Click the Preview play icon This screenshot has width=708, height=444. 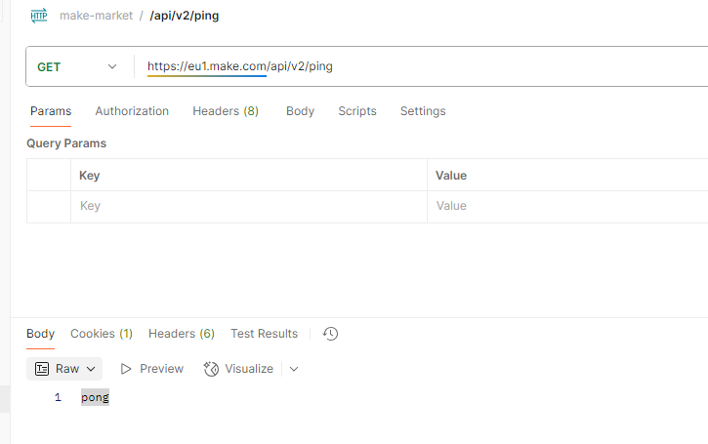coord(126,369)
